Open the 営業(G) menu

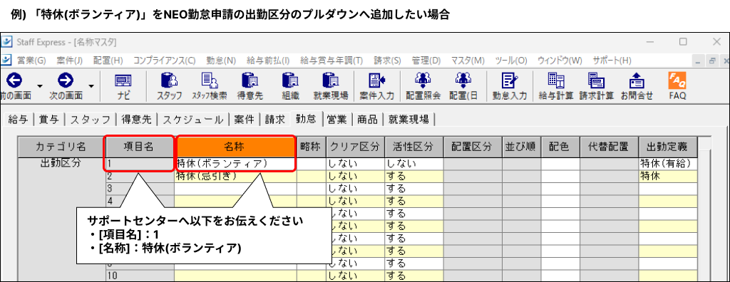31,61
